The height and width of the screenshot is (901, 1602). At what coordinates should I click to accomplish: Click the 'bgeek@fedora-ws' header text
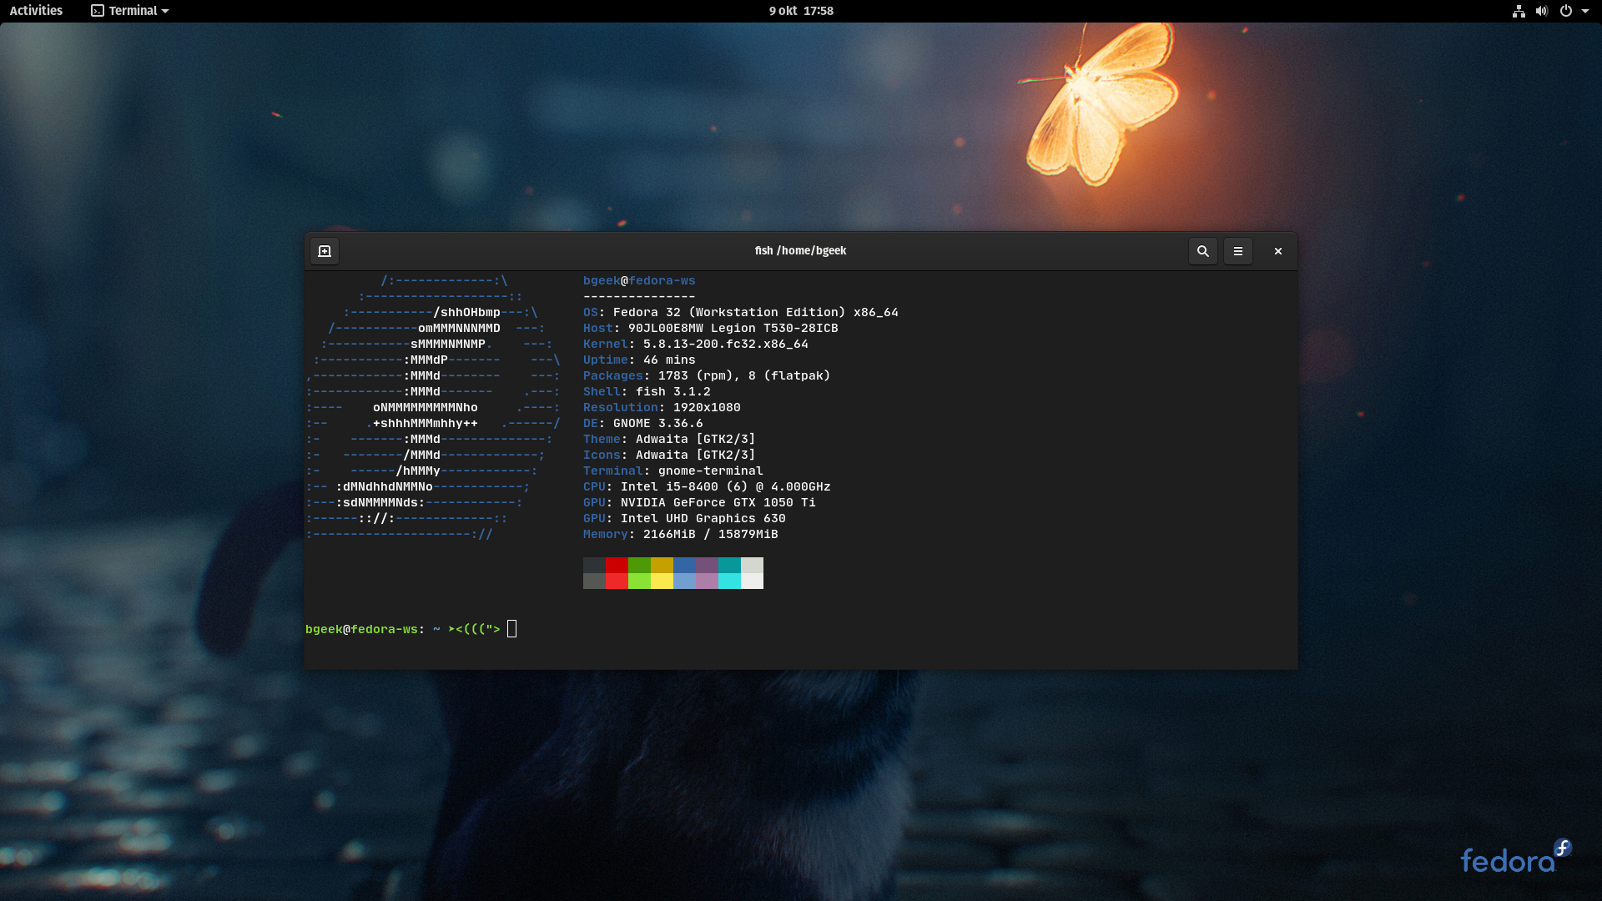pos(639,281)
